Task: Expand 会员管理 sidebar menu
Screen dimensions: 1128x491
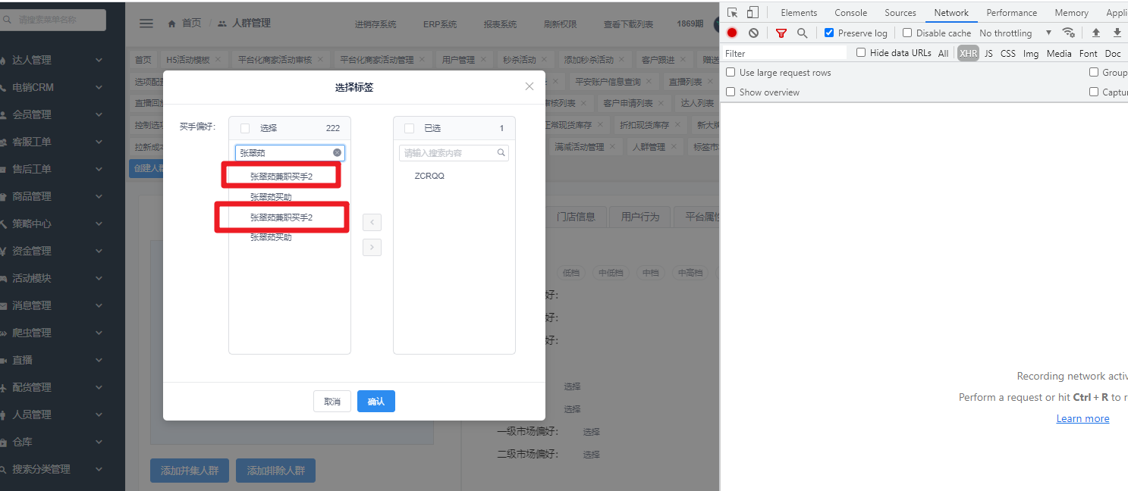Action: [x=62, y=114]
